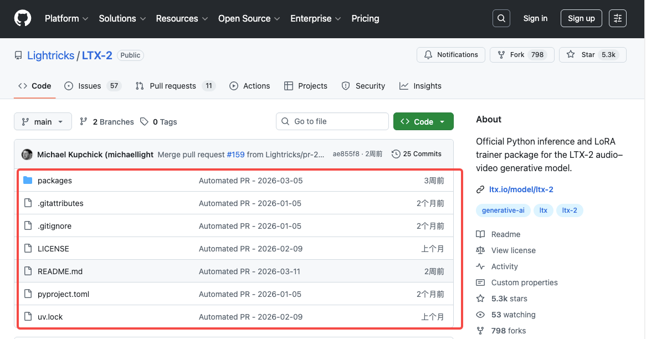Expand the Solutions menu

tap(122, 18)
